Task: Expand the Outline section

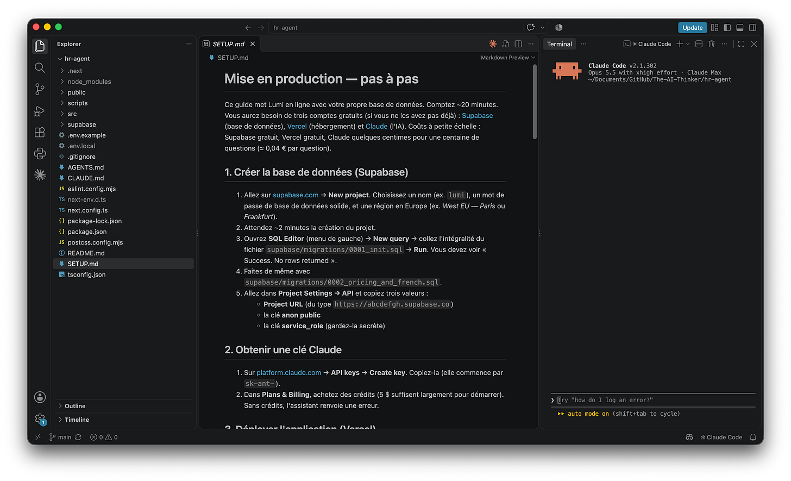Action: pyautogui.click(x=124, y=406)
